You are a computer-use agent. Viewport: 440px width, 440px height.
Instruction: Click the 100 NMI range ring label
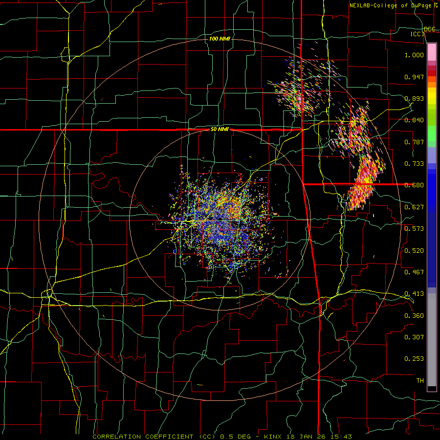(x=220, y=39)
